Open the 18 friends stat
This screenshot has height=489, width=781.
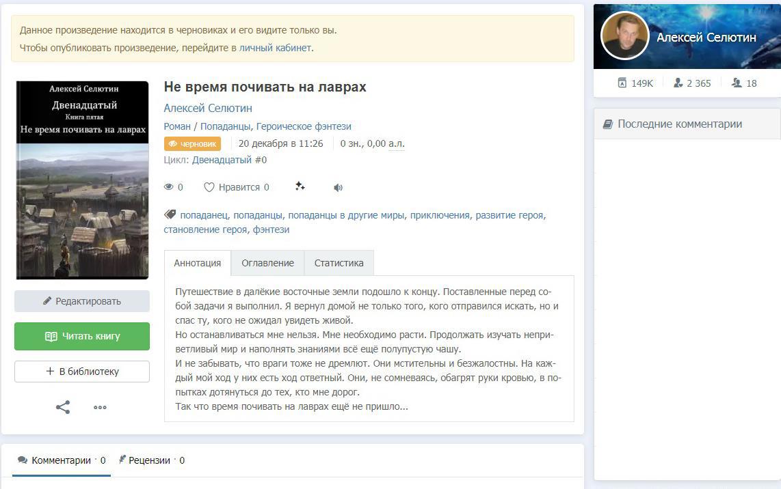(744, 83)
